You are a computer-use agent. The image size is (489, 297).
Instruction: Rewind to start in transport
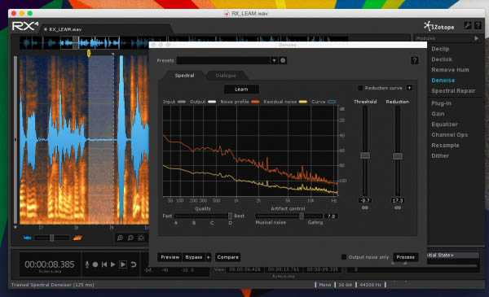pyautogui.click(x=104, y=264)
